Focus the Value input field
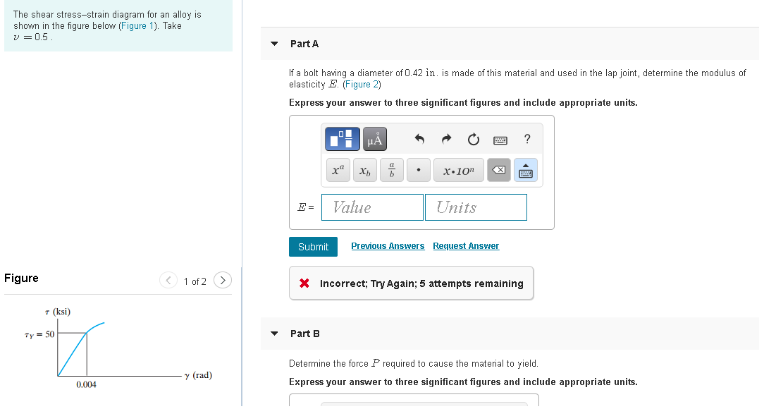 pyautogui.click(x=372, y=207)
